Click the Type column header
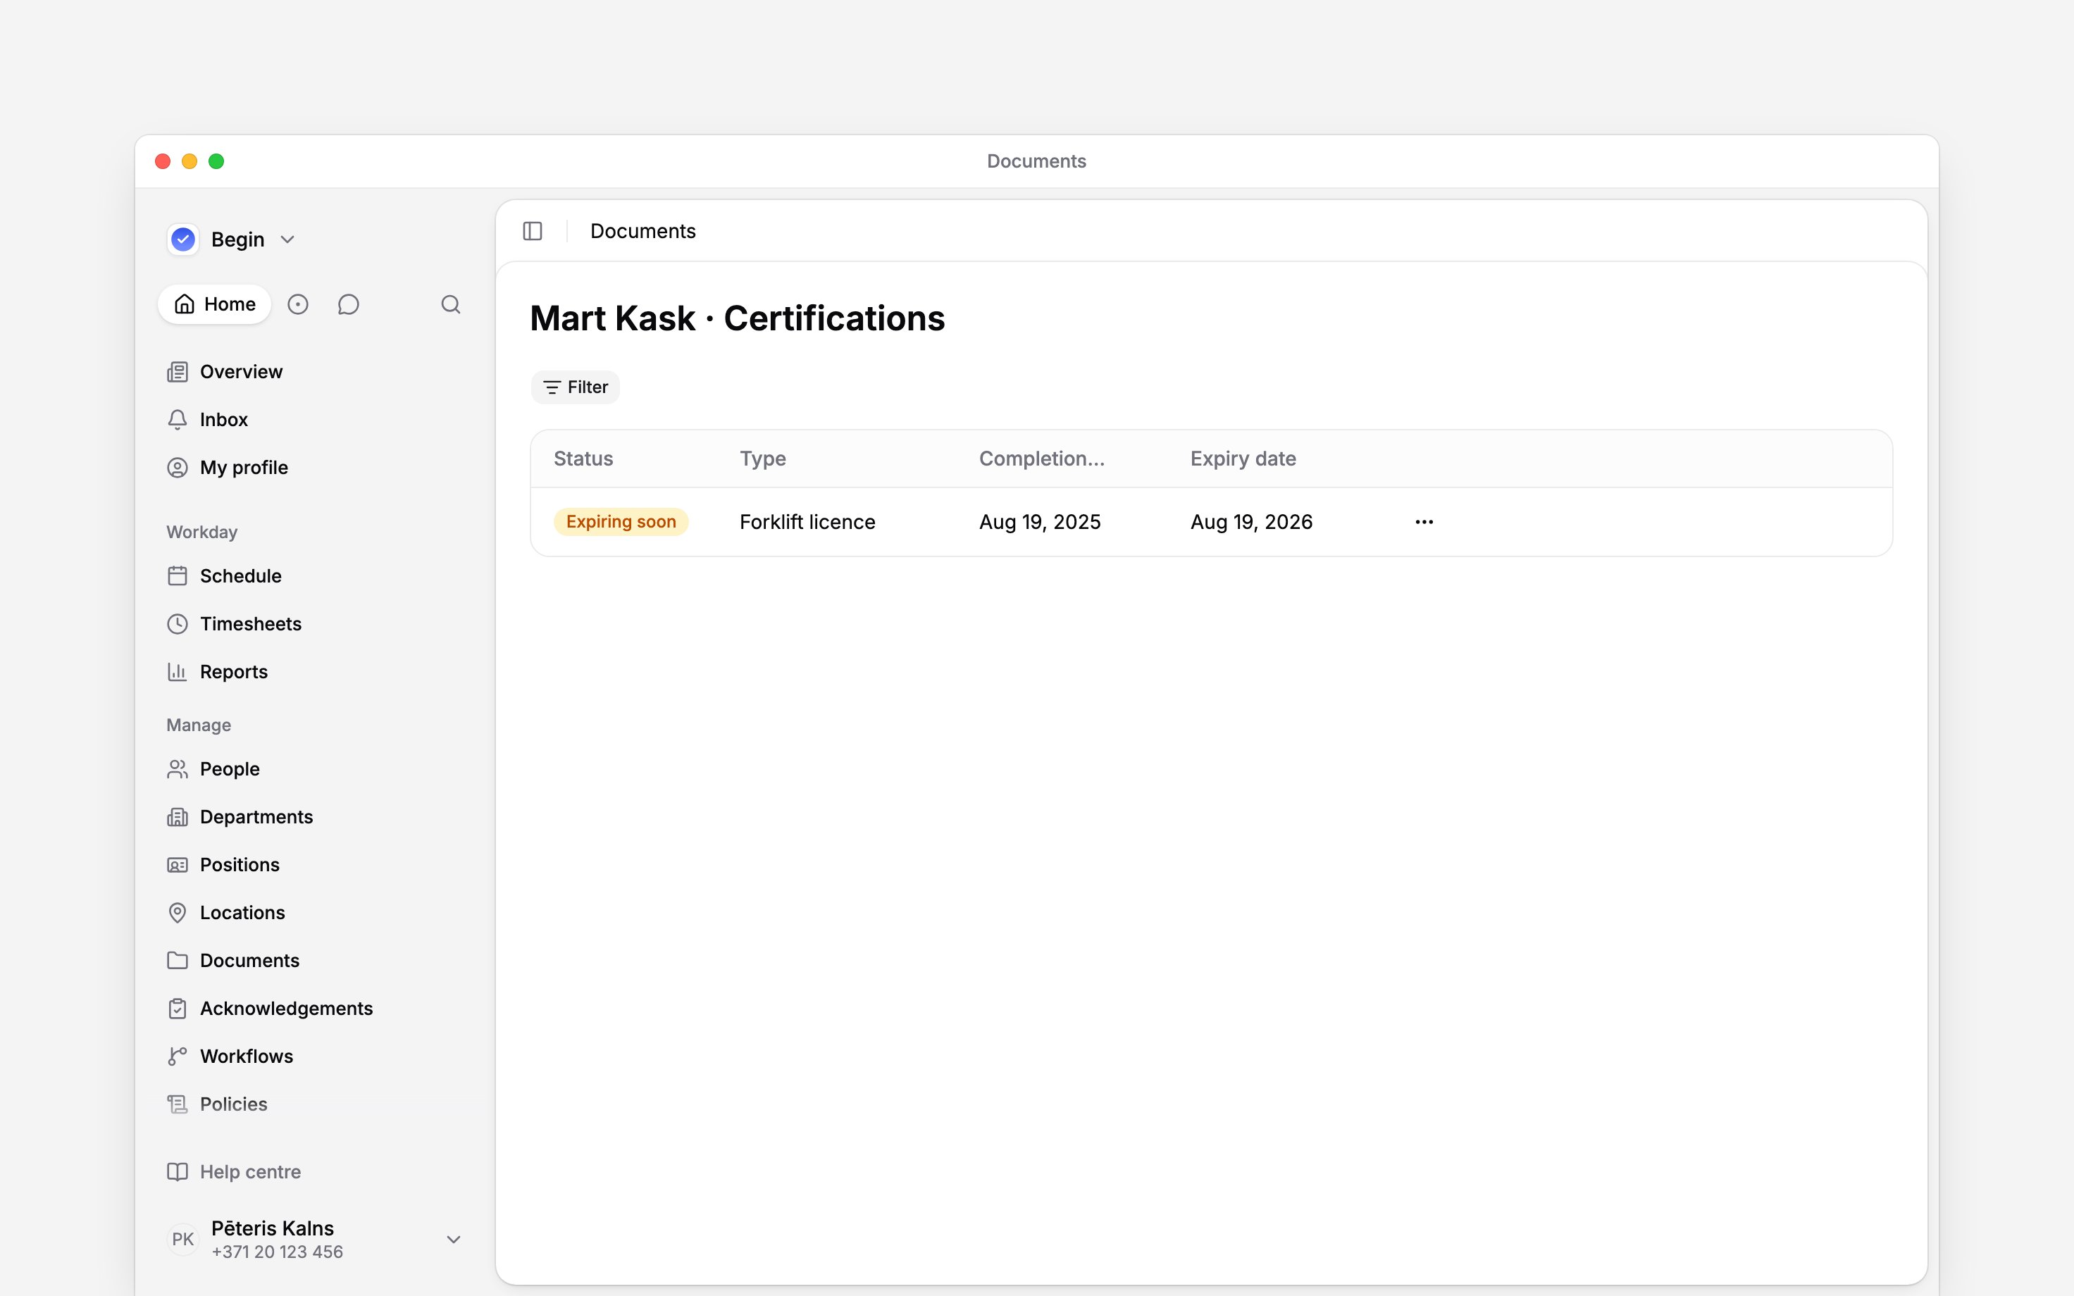This screenshot has height=1296, width=2074. pos(763,459)
